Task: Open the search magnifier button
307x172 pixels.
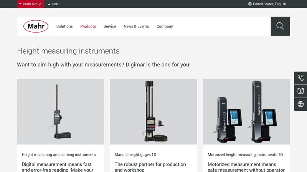Action: pyautogui.click(x=280, y=26)
